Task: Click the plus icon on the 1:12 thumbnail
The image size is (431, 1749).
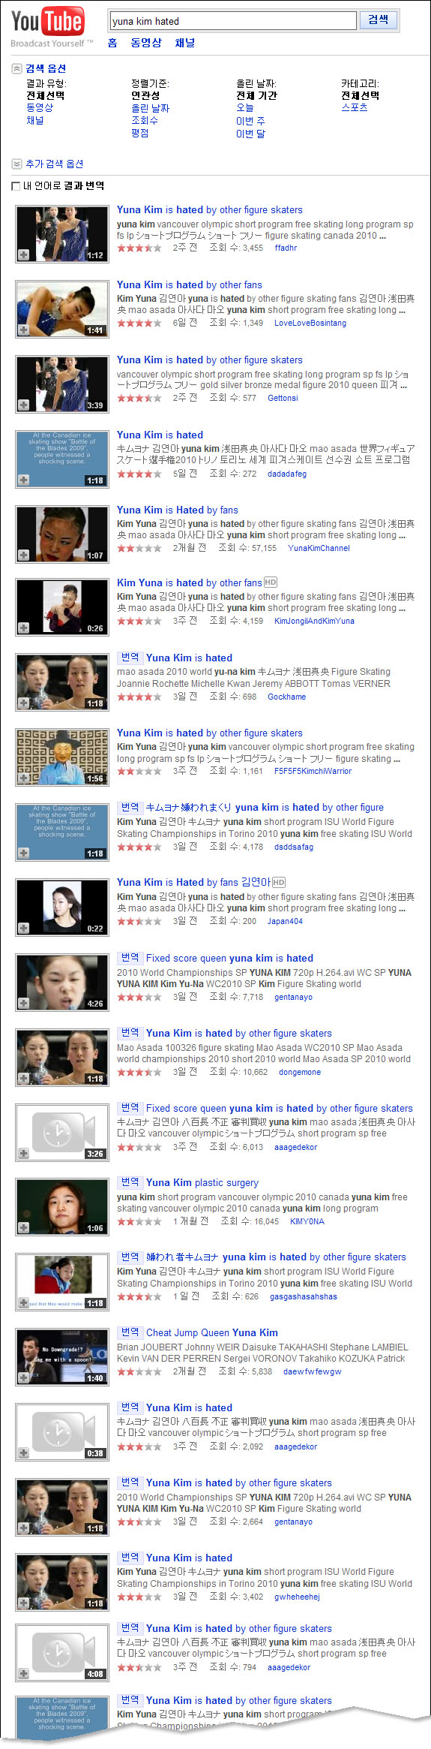Action: point(24,255)
